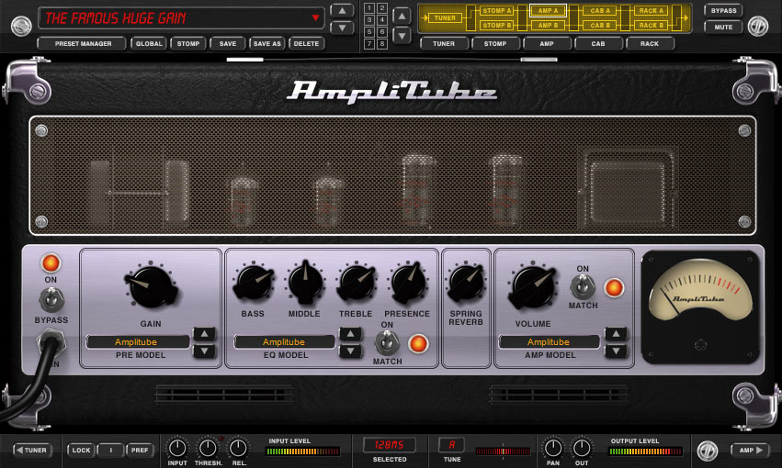Switch to the Cab module tab
The width and height of the screenshot is (782, 468).
click(598, 44)
